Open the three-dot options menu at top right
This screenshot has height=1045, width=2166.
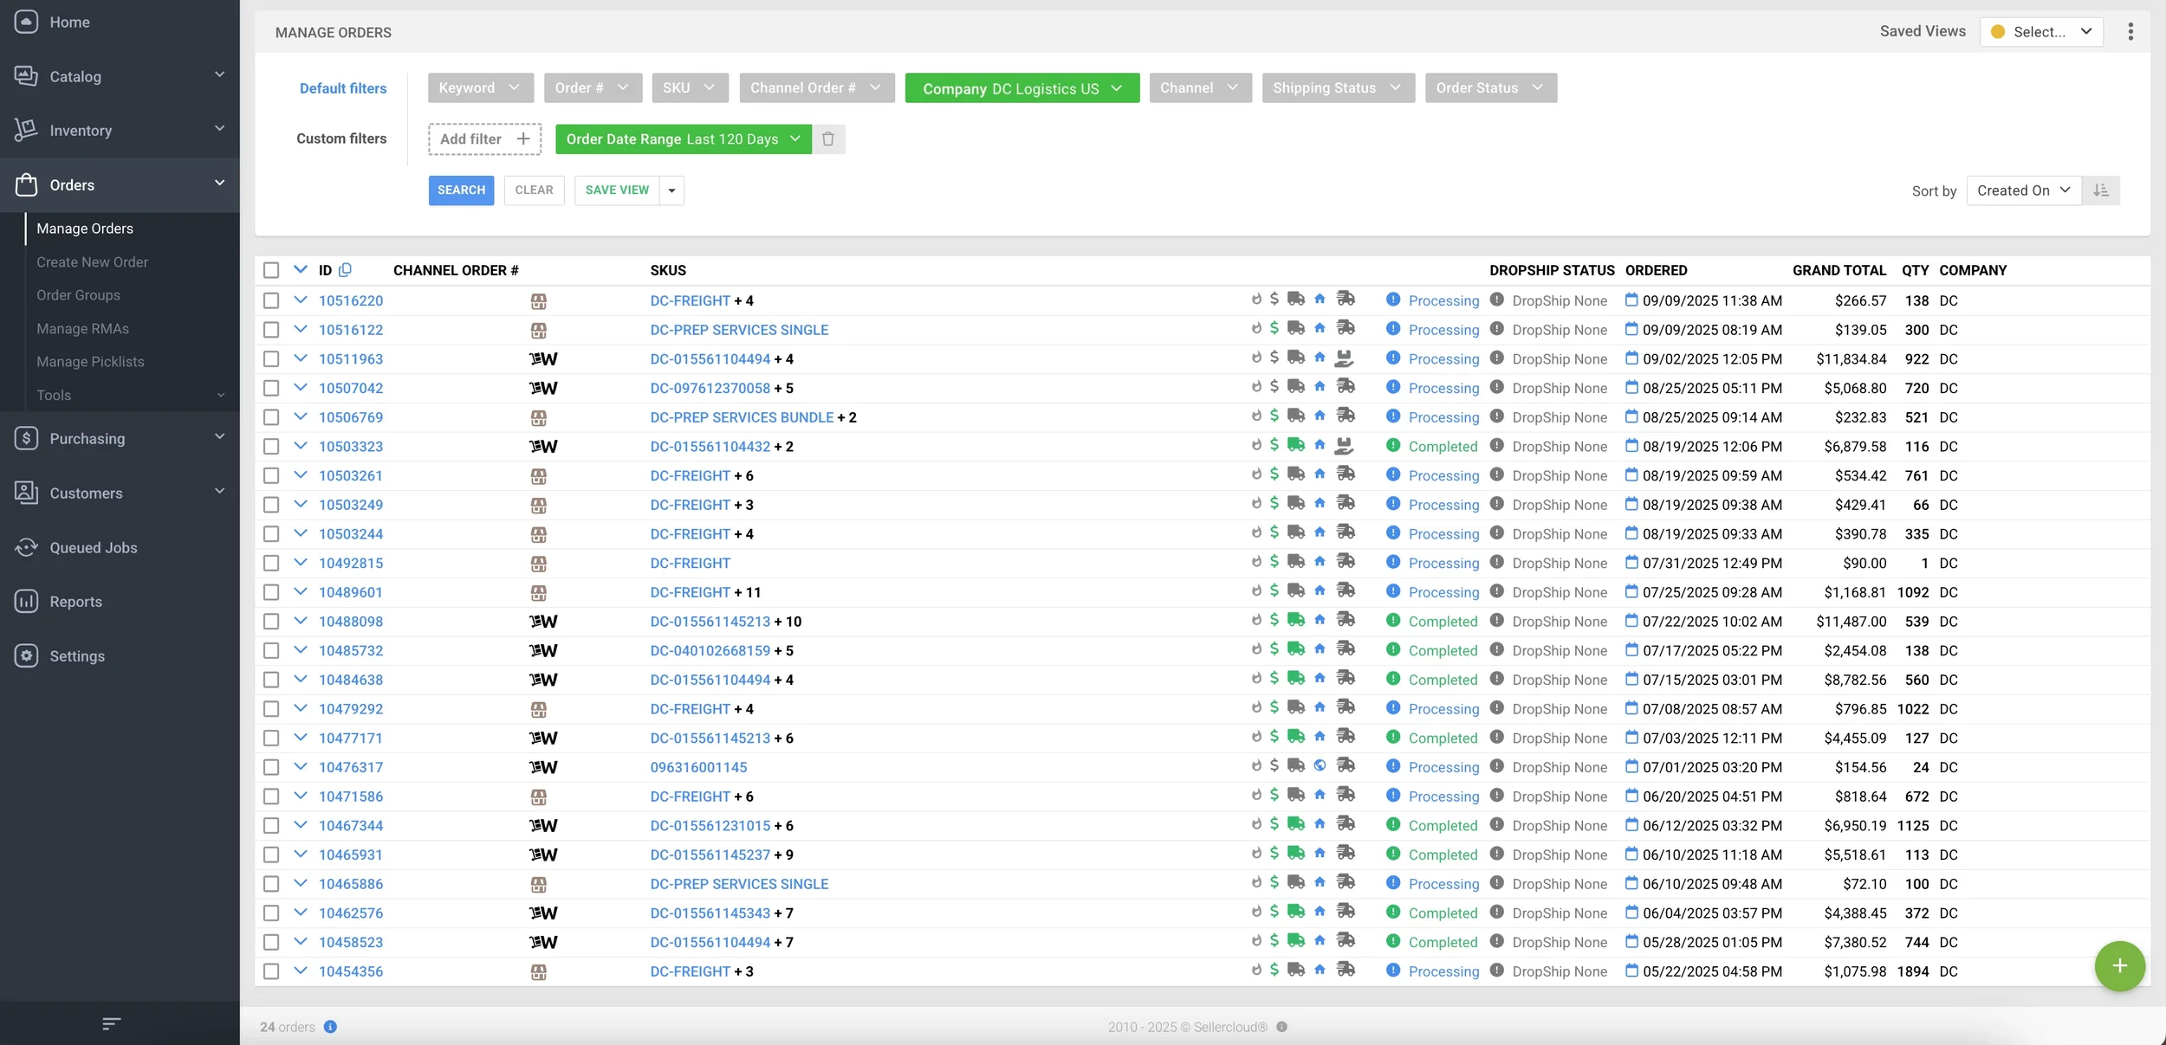(2130, 32)
